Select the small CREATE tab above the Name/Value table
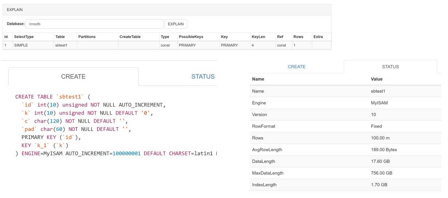 pos(297,67)
